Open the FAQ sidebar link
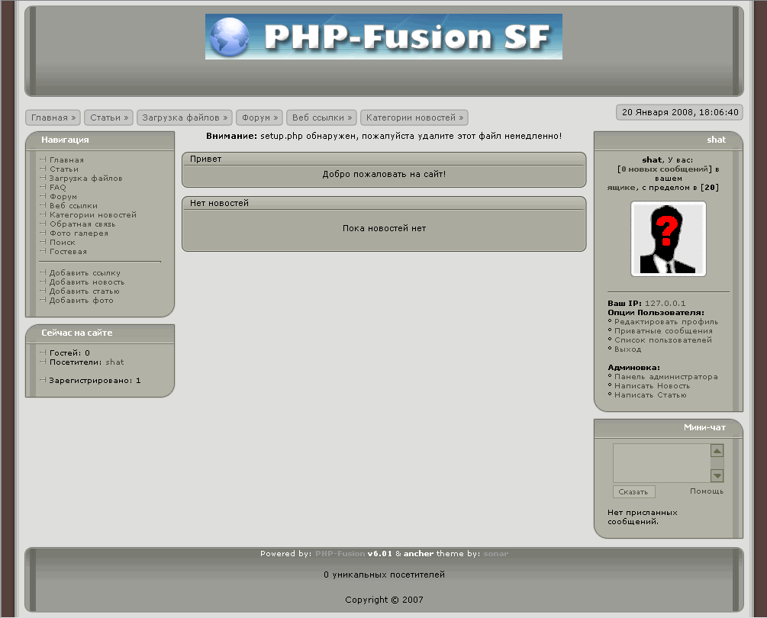The image size is (767, 618). [58, 187]
